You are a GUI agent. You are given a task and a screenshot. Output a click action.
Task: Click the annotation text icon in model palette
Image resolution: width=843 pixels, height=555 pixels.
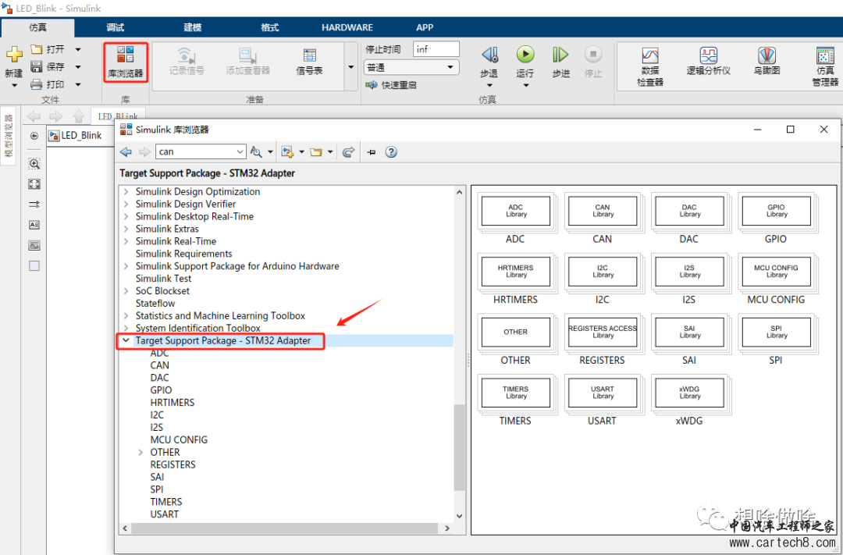tap(34, 225)
